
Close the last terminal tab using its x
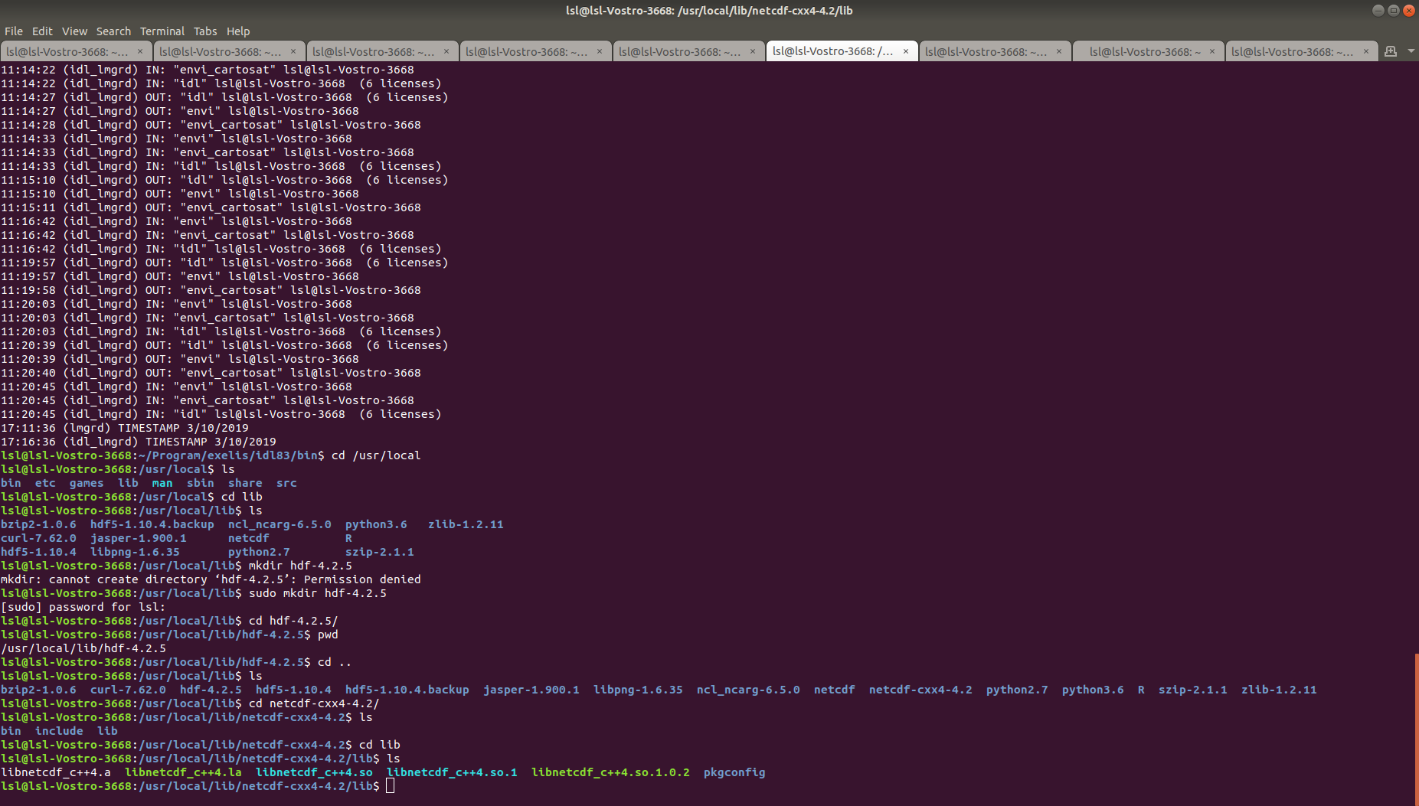tap(1365, 51)
